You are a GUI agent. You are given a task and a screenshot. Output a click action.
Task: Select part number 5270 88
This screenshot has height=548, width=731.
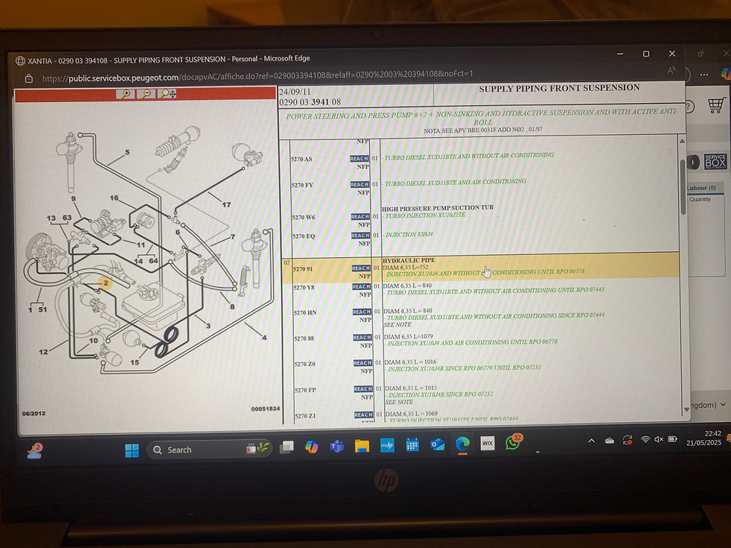[304, 338]
